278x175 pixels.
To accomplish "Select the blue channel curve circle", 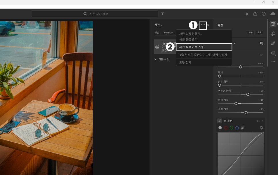I will click(237, 128).
